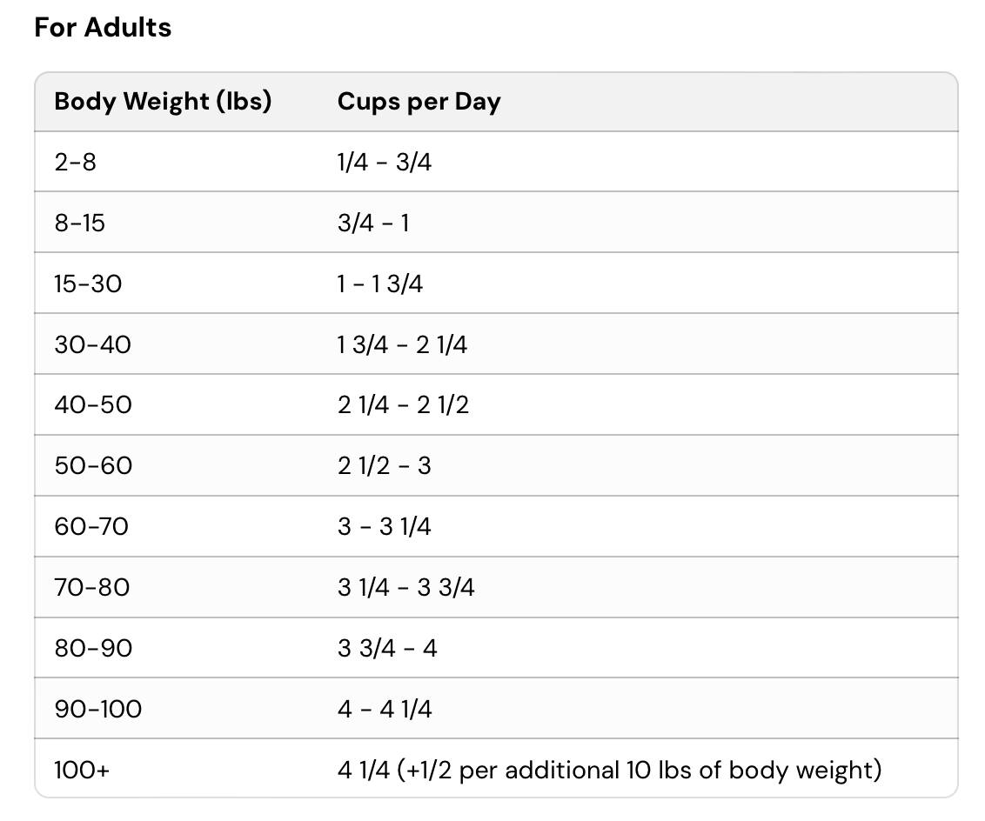Screen dimensions: 985x821
Task: Click the '3 3/4 - 4' cups value
Action: coord(387,649)
